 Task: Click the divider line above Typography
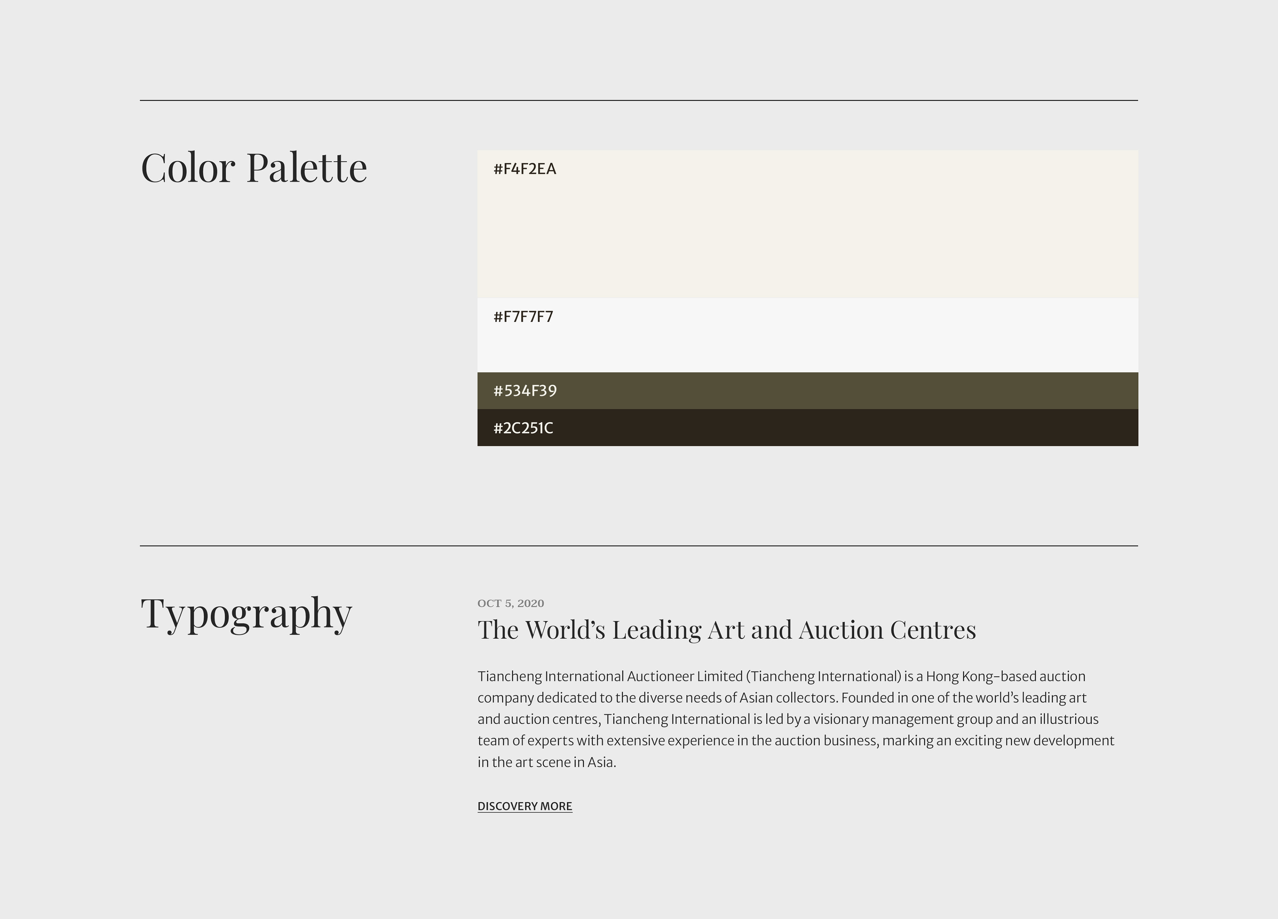click(639, 545)
